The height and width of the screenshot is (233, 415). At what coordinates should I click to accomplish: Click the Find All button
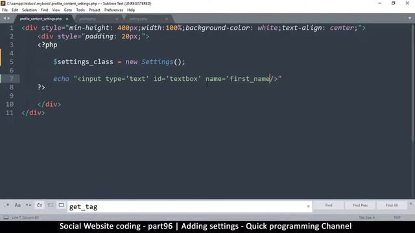tap(392, 205)
